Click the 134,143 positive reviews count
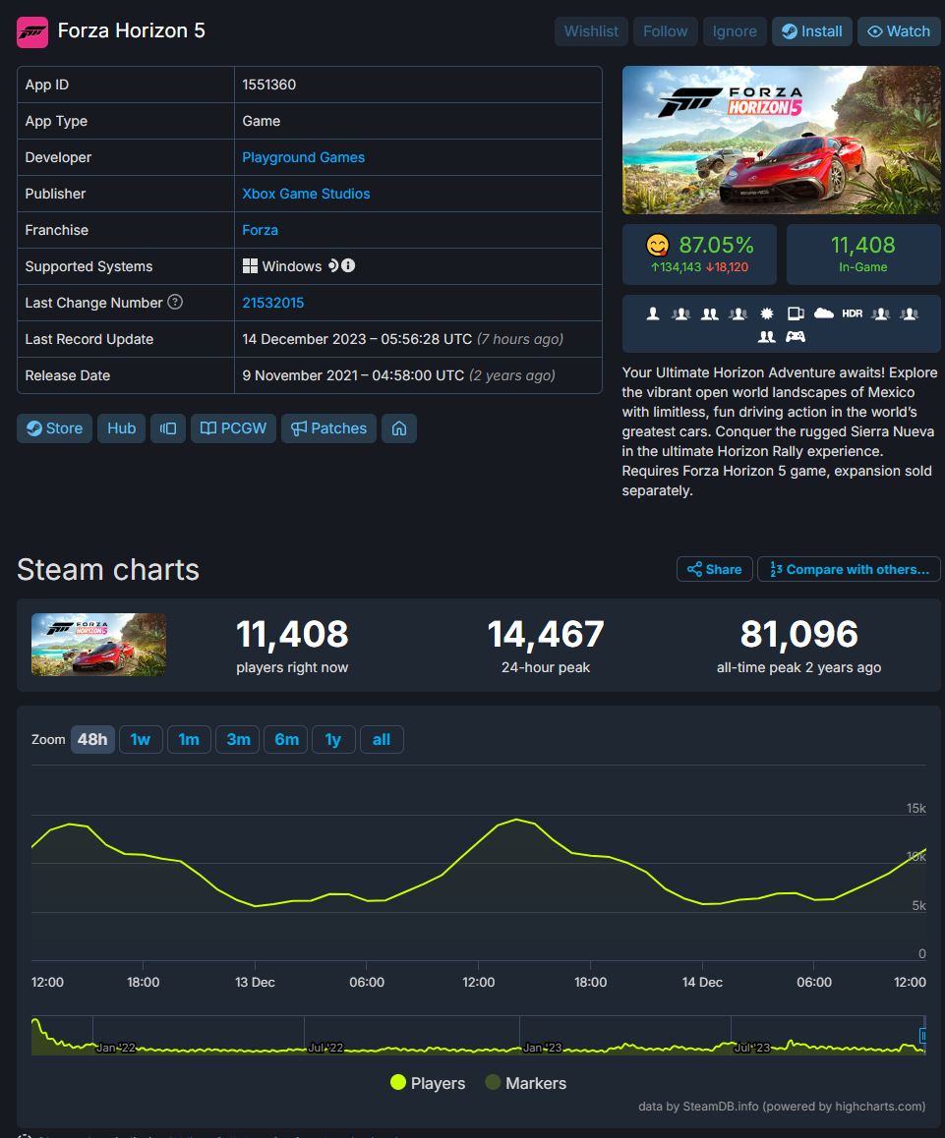This screenshot has width=945, height=1138. click(677, 267)
